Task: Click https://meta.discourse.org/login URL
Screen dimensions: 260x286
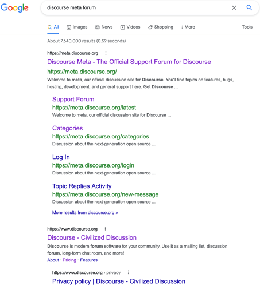Action: [x=93, y=165]
